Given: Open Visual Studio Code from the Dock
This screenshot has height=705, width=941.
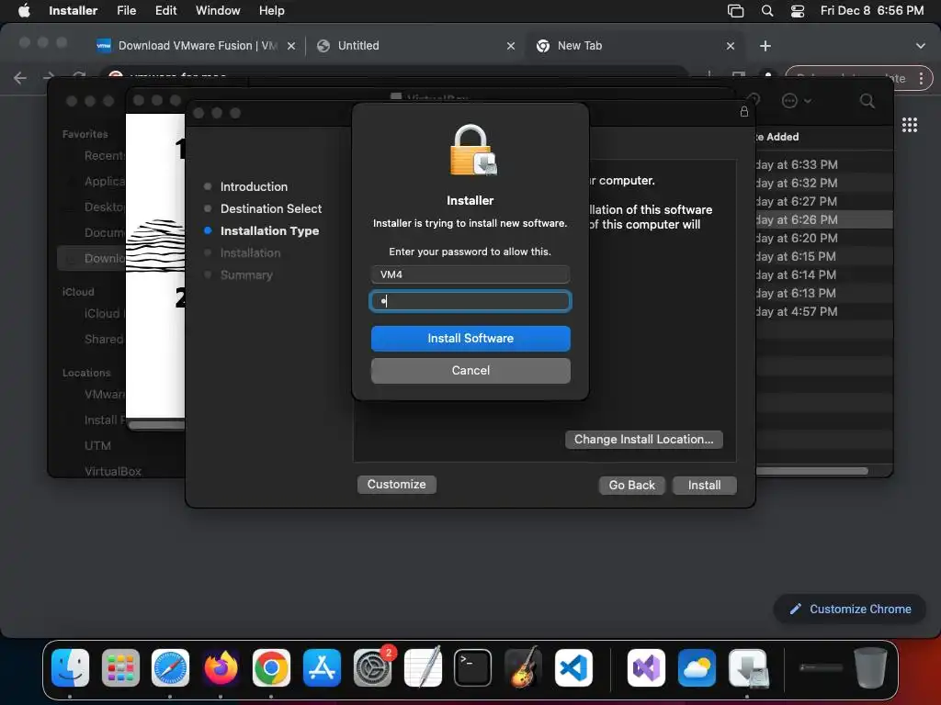Looking at the screenshot, I should [573, 668].
